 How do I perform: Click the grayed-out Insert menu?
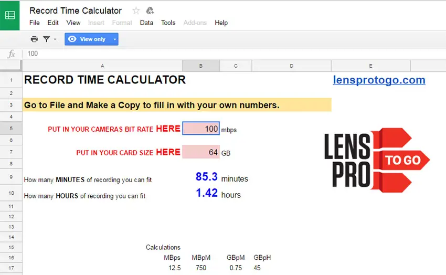tap(96, 23)
